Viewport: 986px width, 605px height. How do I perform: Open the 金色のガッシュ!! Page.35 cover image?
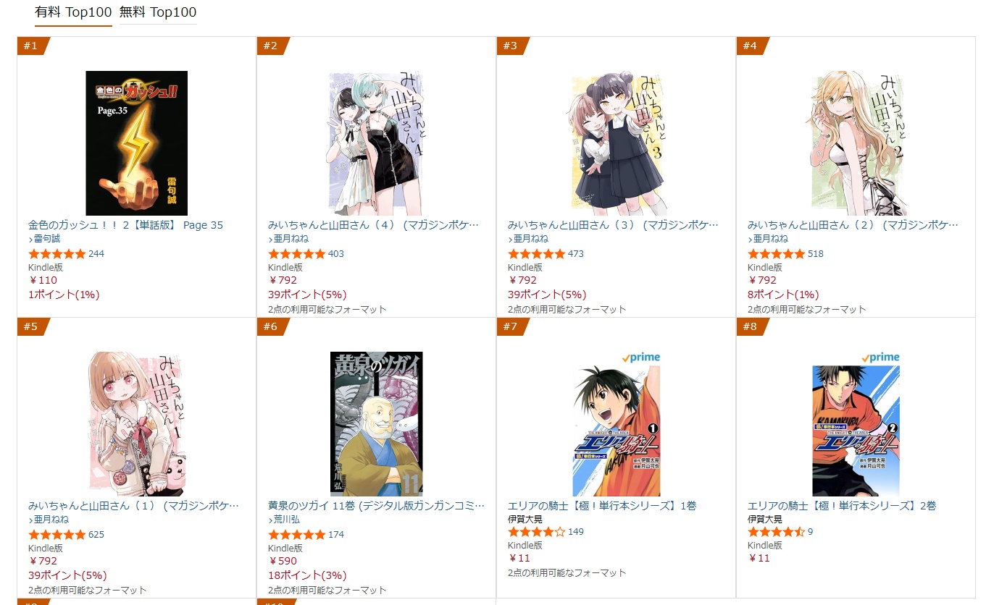click(137, 143)
